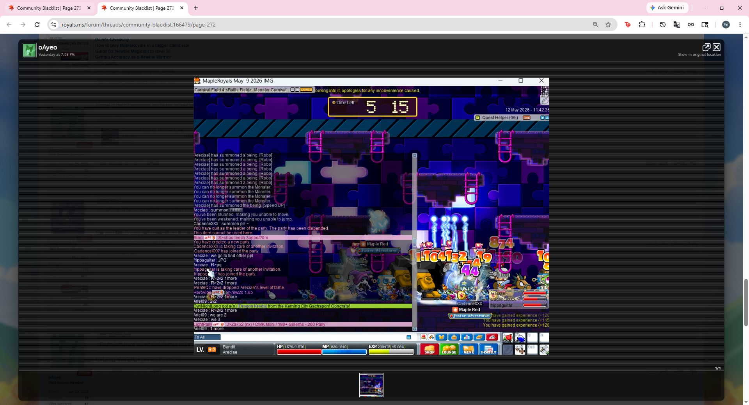Image resolution: width=749 pixels, height=405 pixels.
Task: Switch to the 'Community Blacklist | Page 273' tab
Action: pyautogui.click(x=49, y=8)
